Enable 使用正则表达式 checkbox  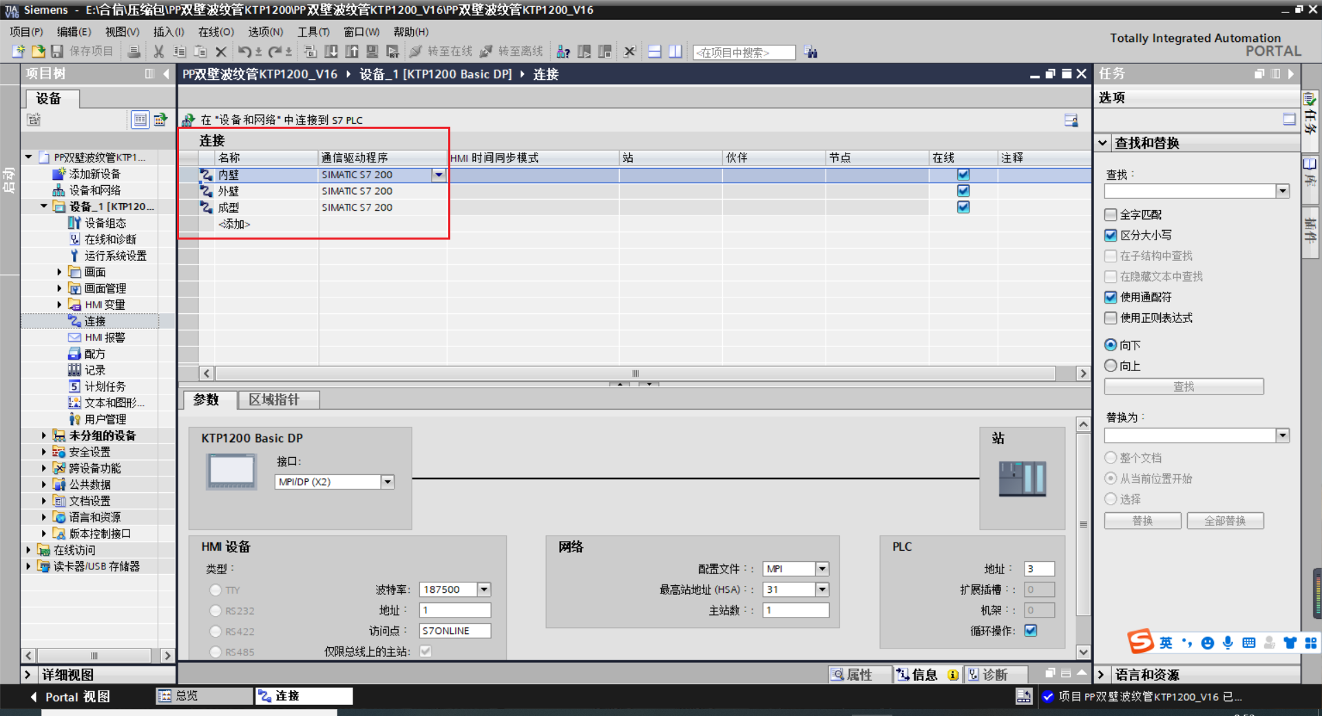click(1111, 318)
